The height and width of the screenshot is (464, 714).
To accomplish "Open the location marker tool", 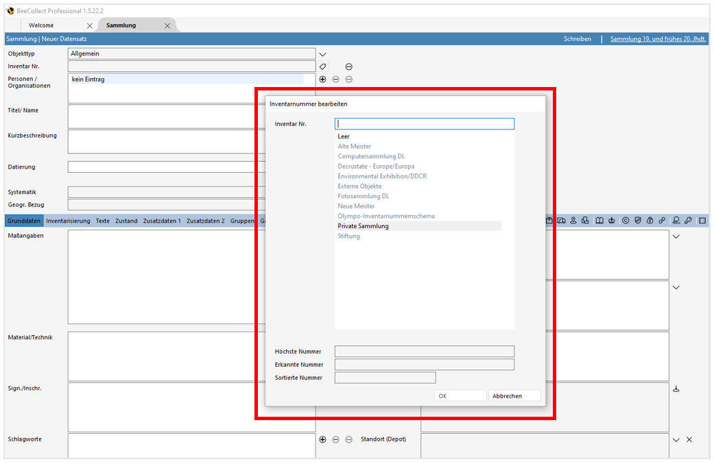I will [x=573, y=220].
